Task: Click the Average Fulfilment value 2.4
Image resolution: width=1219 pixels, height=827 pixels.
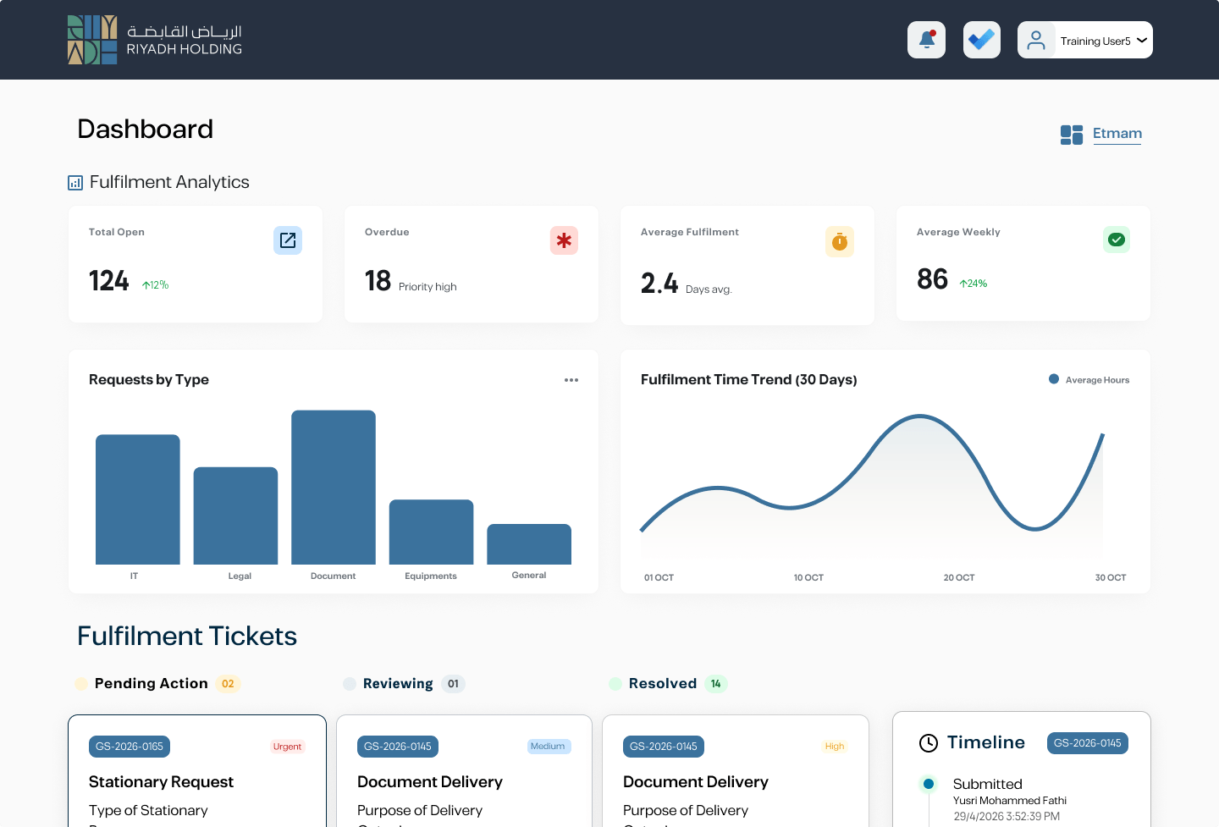Action: tap(659, 284)
